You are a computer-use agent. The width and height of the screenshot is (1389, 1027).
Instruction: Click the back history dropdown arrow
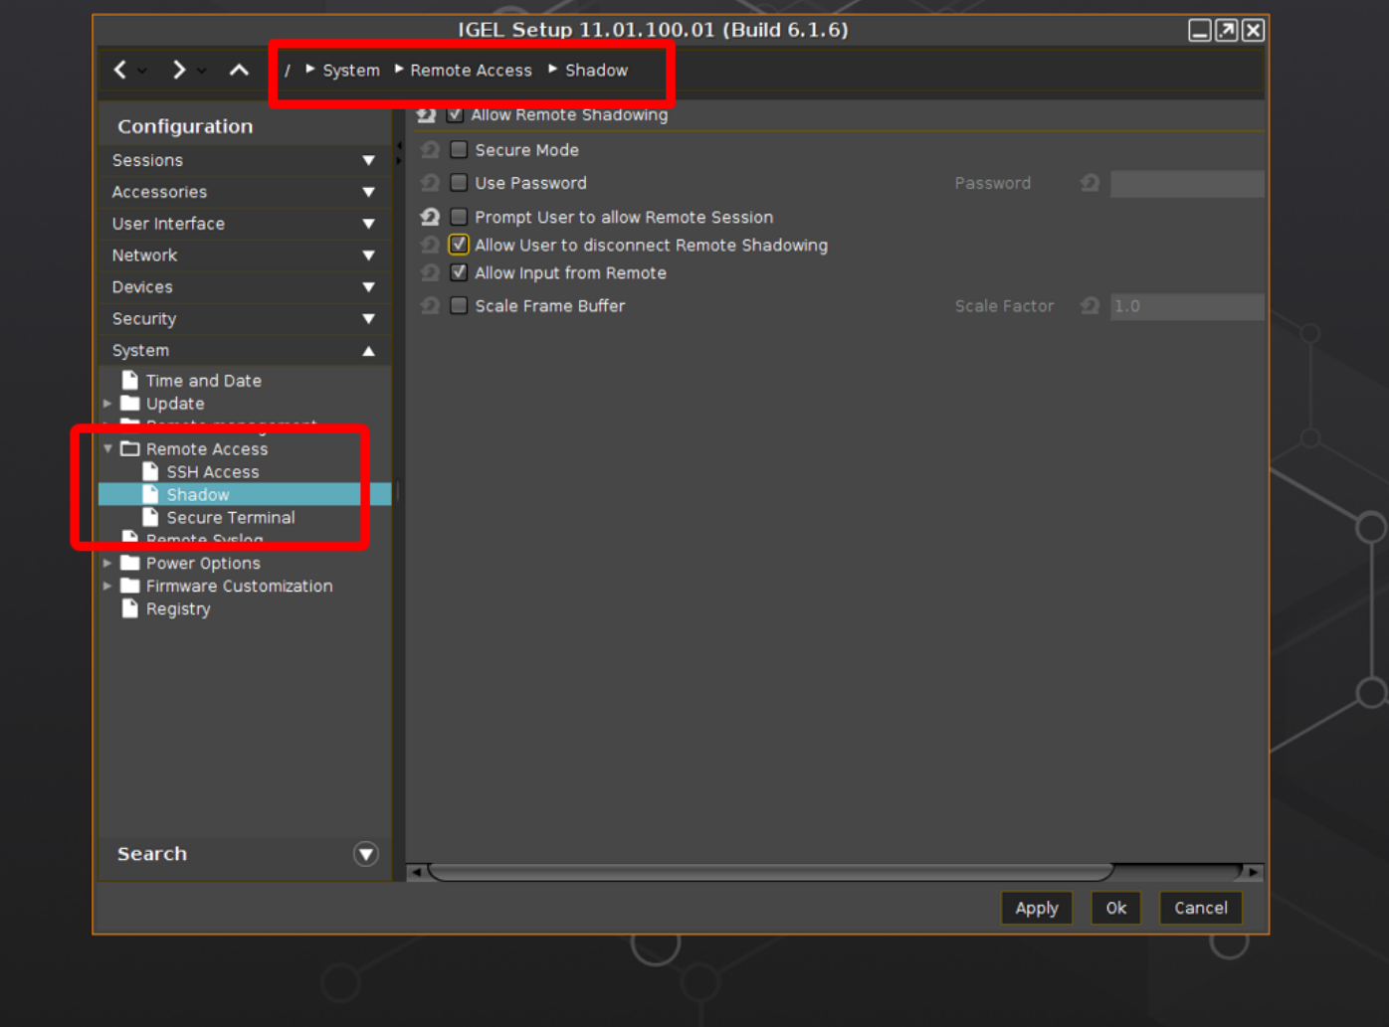pyautogui.click(x=142, y=72)
